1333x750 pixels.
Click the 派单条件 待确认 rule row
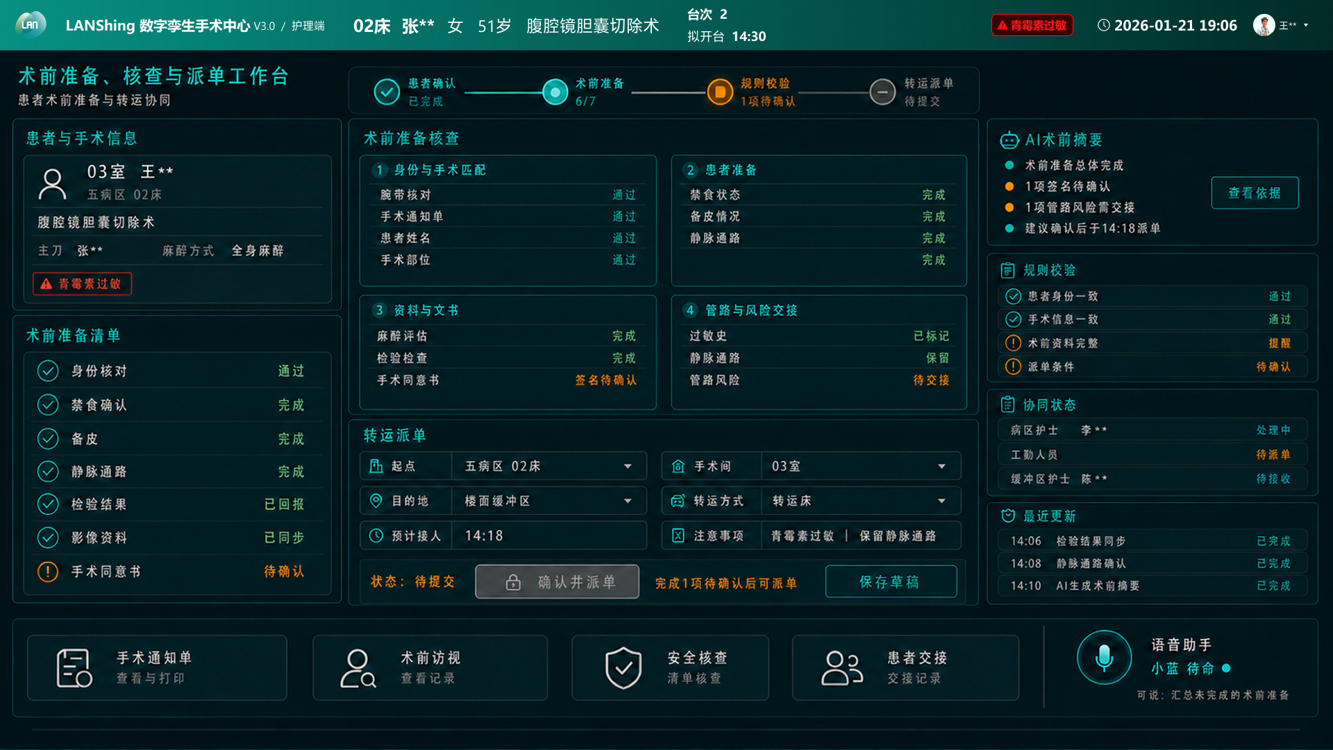pyautogui.click(x=1152, y=367)
